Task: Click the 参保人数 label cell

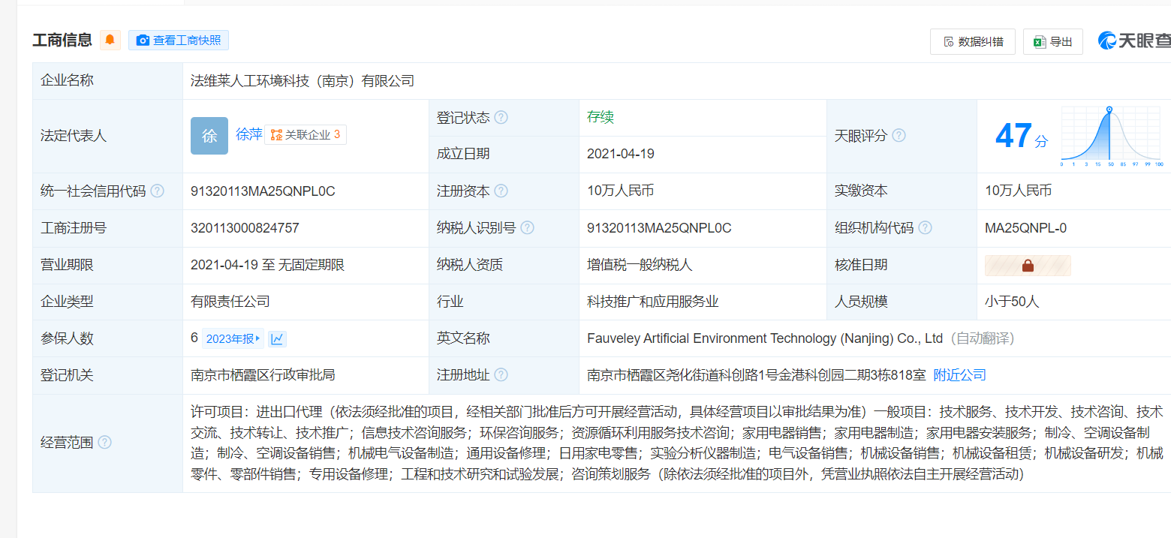Action: point(107,338)
